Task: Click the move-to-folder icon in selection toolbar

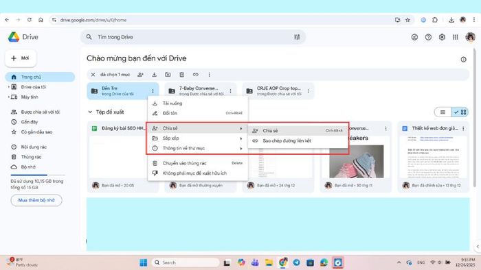Action: (168, 75)
